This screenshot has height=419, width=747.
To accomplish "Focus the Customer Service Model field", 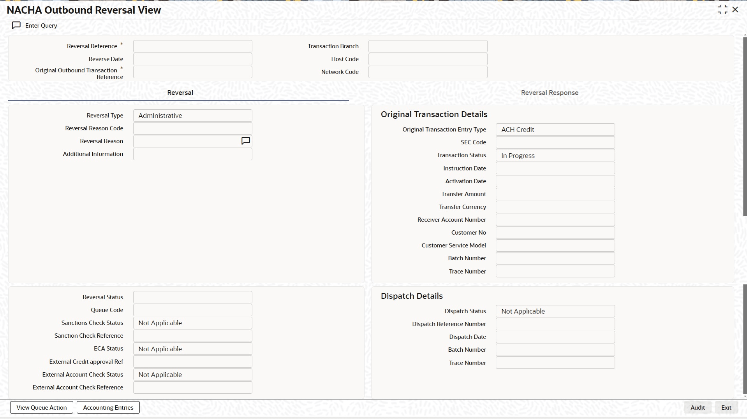I will 555,245.
